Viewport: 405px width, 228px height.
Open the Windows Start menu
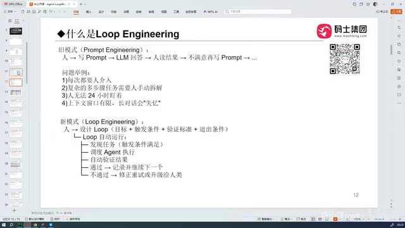4,225
